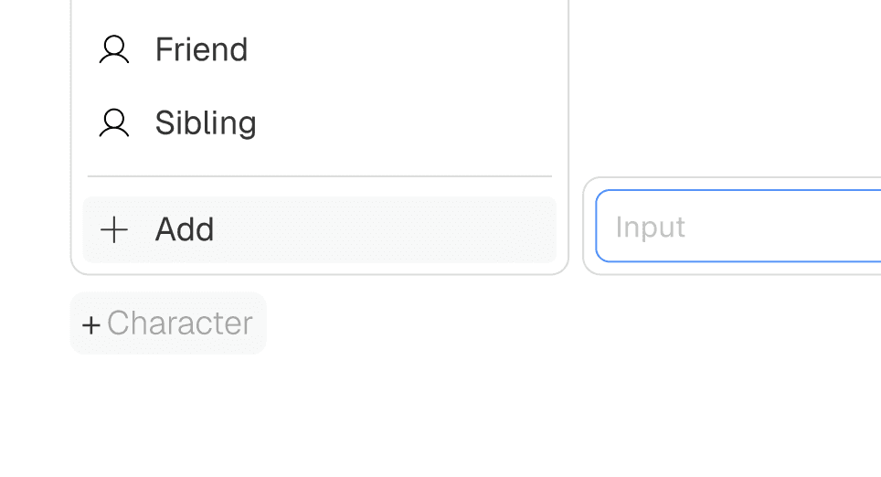
Task: Click the plus icon next to Add
Action: (x=114, y=229)
